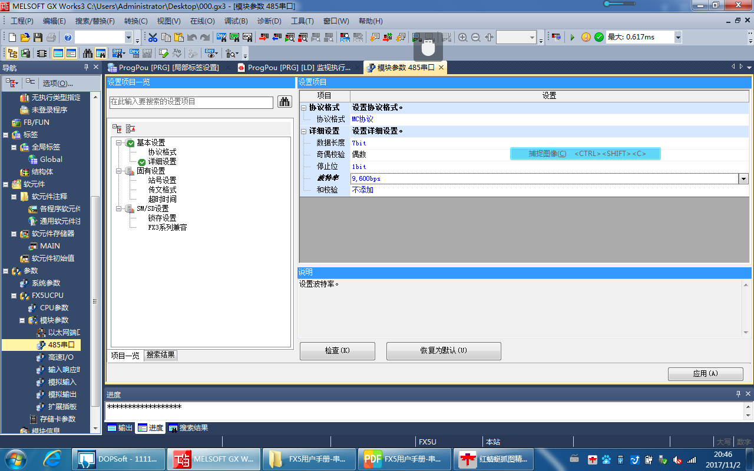The width and height of the screenshot is (754, 471).
Task: Click the orange warning exclamation icon
Action: tap(586, 37)
